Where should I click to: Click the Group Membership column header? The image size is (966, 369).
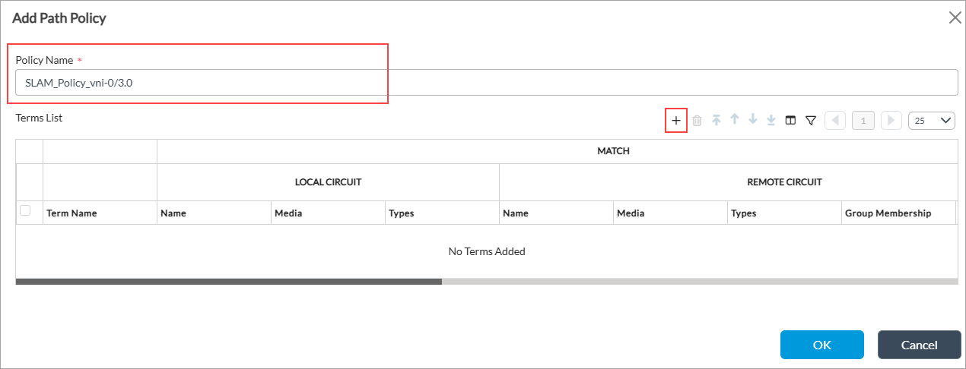(x=888, y=213)
